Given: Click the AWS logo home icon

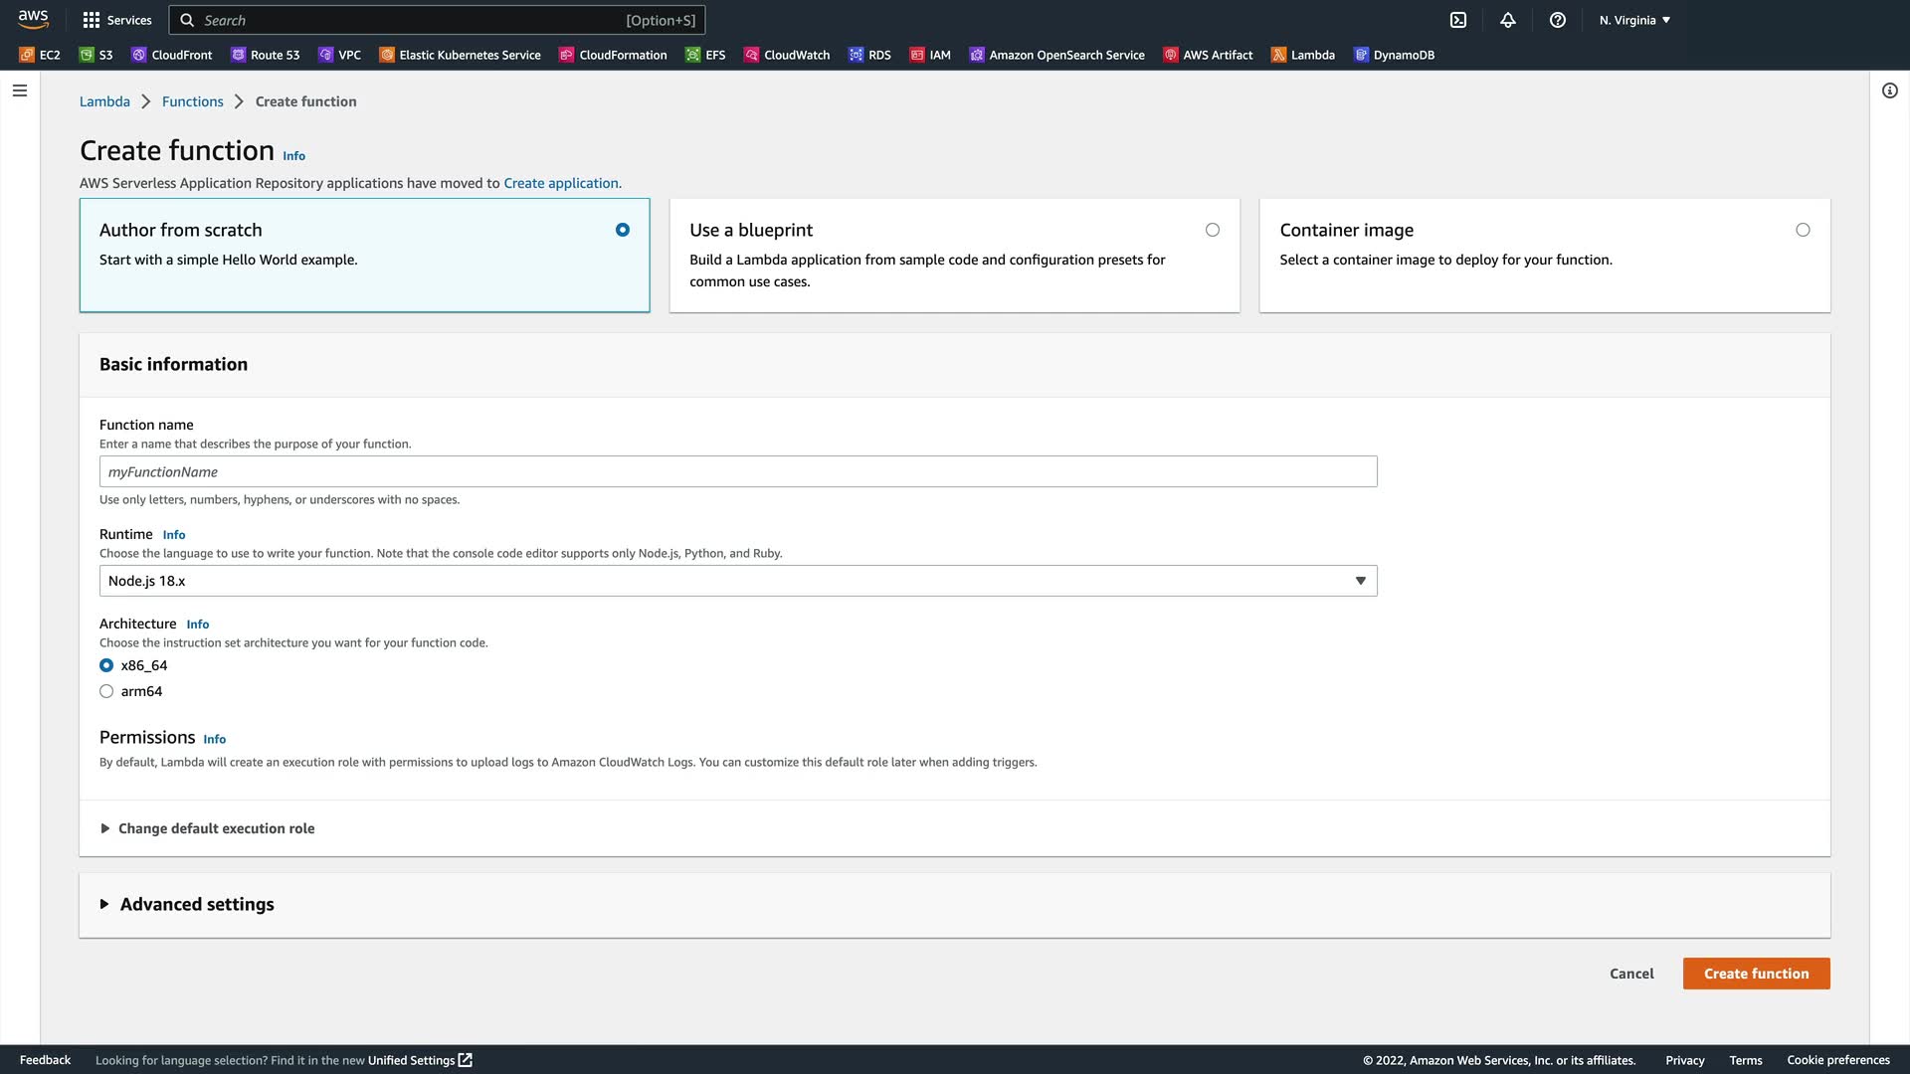Looking at the screenshot, I should 33,19.
